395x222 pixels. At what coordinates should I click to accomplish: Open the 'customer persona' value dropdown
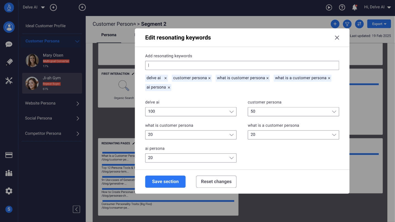pos(293,112)
